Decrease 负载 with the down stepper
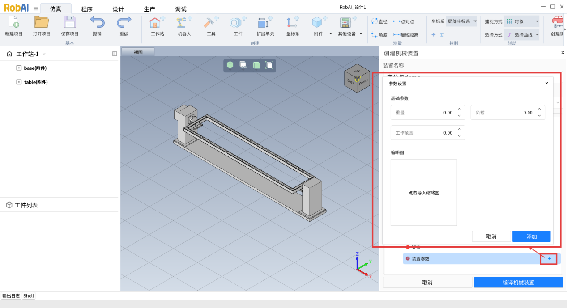 [x=539, y=116]
